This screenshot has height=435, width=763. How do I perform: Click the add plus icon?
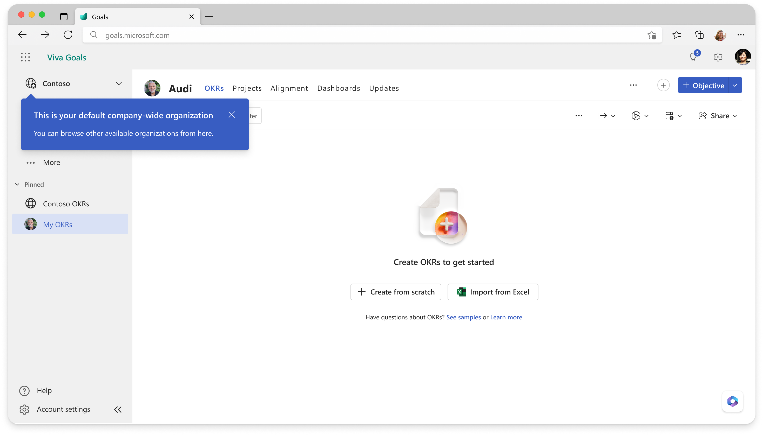tap(663, 85)
